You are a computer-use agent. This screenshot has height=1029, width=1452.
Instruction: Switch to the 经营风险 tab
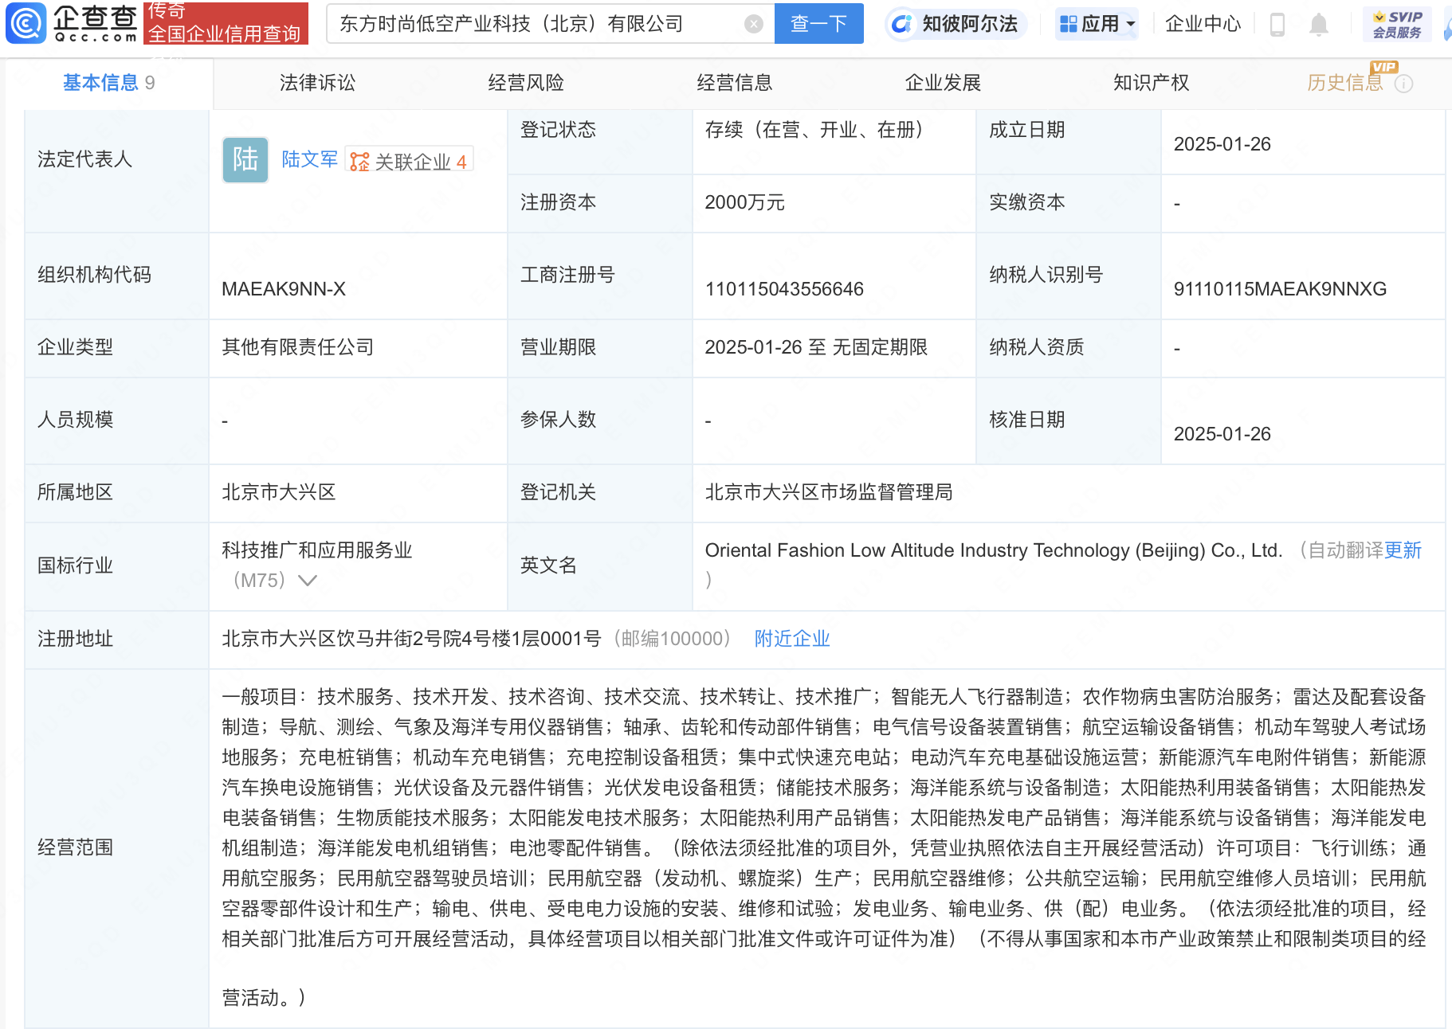526,83
